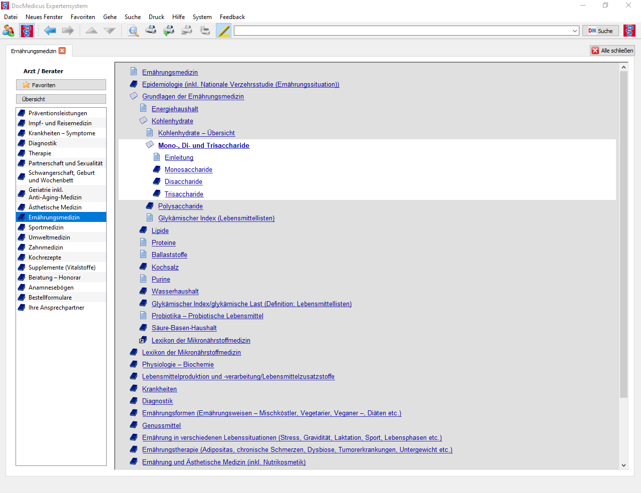Click book icon beside Präventionsleistungen

click(x=22, y=113)
